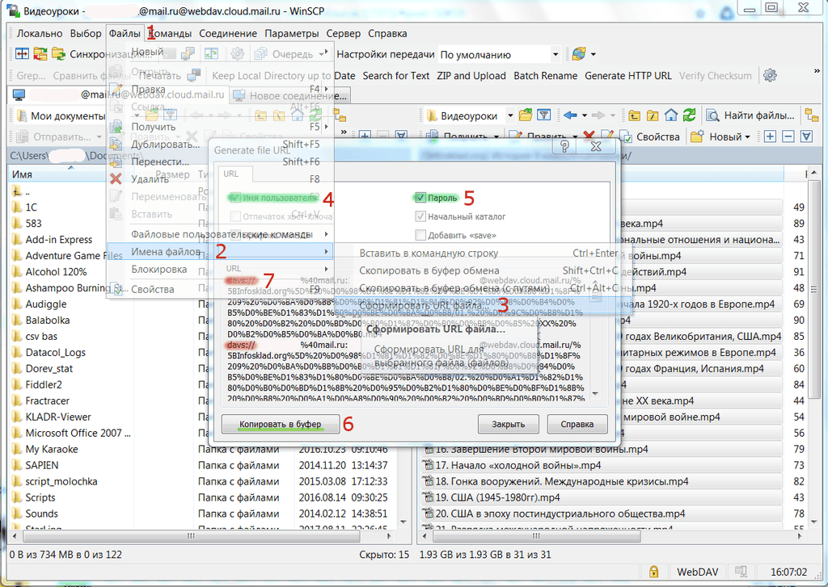This screenshot has width=828, height=587.
Task: Click the Search for Text command
Action: (396, 75)
